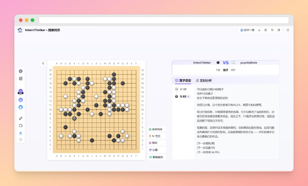Viewport: 308px width, 186px height.
Task: Click the new chat bubble sidebar icon
Action: (21, 71)
